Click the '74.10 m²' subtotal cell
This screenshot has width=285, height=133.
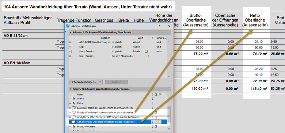[260, 54]
